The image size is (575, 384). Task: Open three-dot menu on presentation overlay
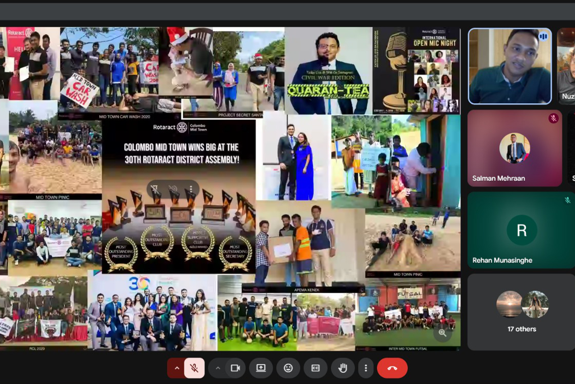click(191, 189)
